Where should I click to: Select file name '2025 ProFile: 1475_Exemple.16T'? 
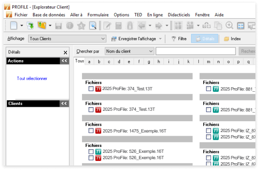click(134, 131)
